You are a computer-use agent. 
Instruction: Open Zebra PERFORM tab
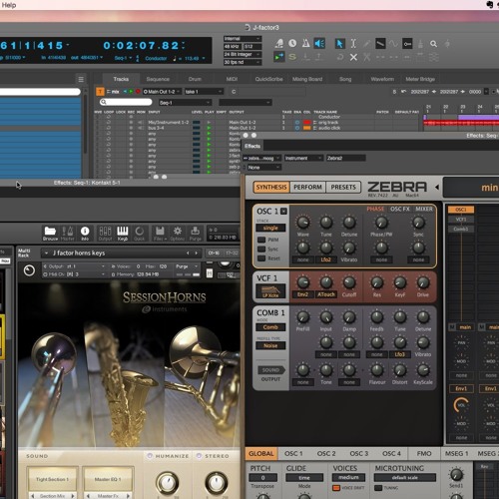pos(307,187)
